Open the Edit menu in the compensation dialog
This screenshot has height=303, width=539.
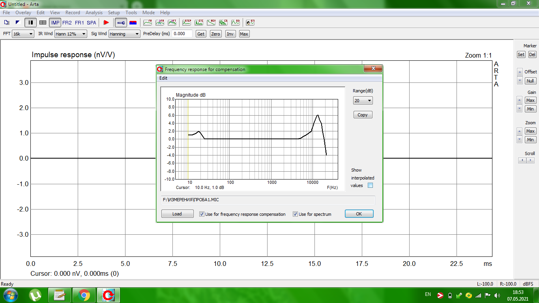click(163, 78)
